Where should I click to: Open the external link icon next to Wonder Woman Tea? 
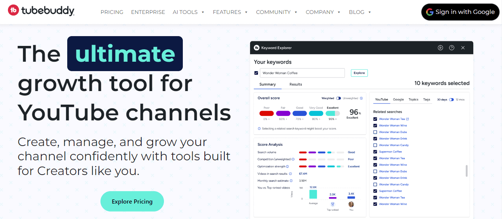tap(408, 119)
